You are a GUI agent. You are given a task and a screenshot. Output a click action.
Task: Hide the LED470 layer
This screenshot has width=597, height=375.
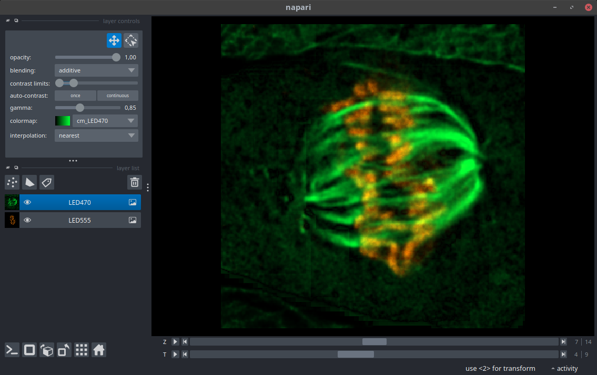coord(27,202)
